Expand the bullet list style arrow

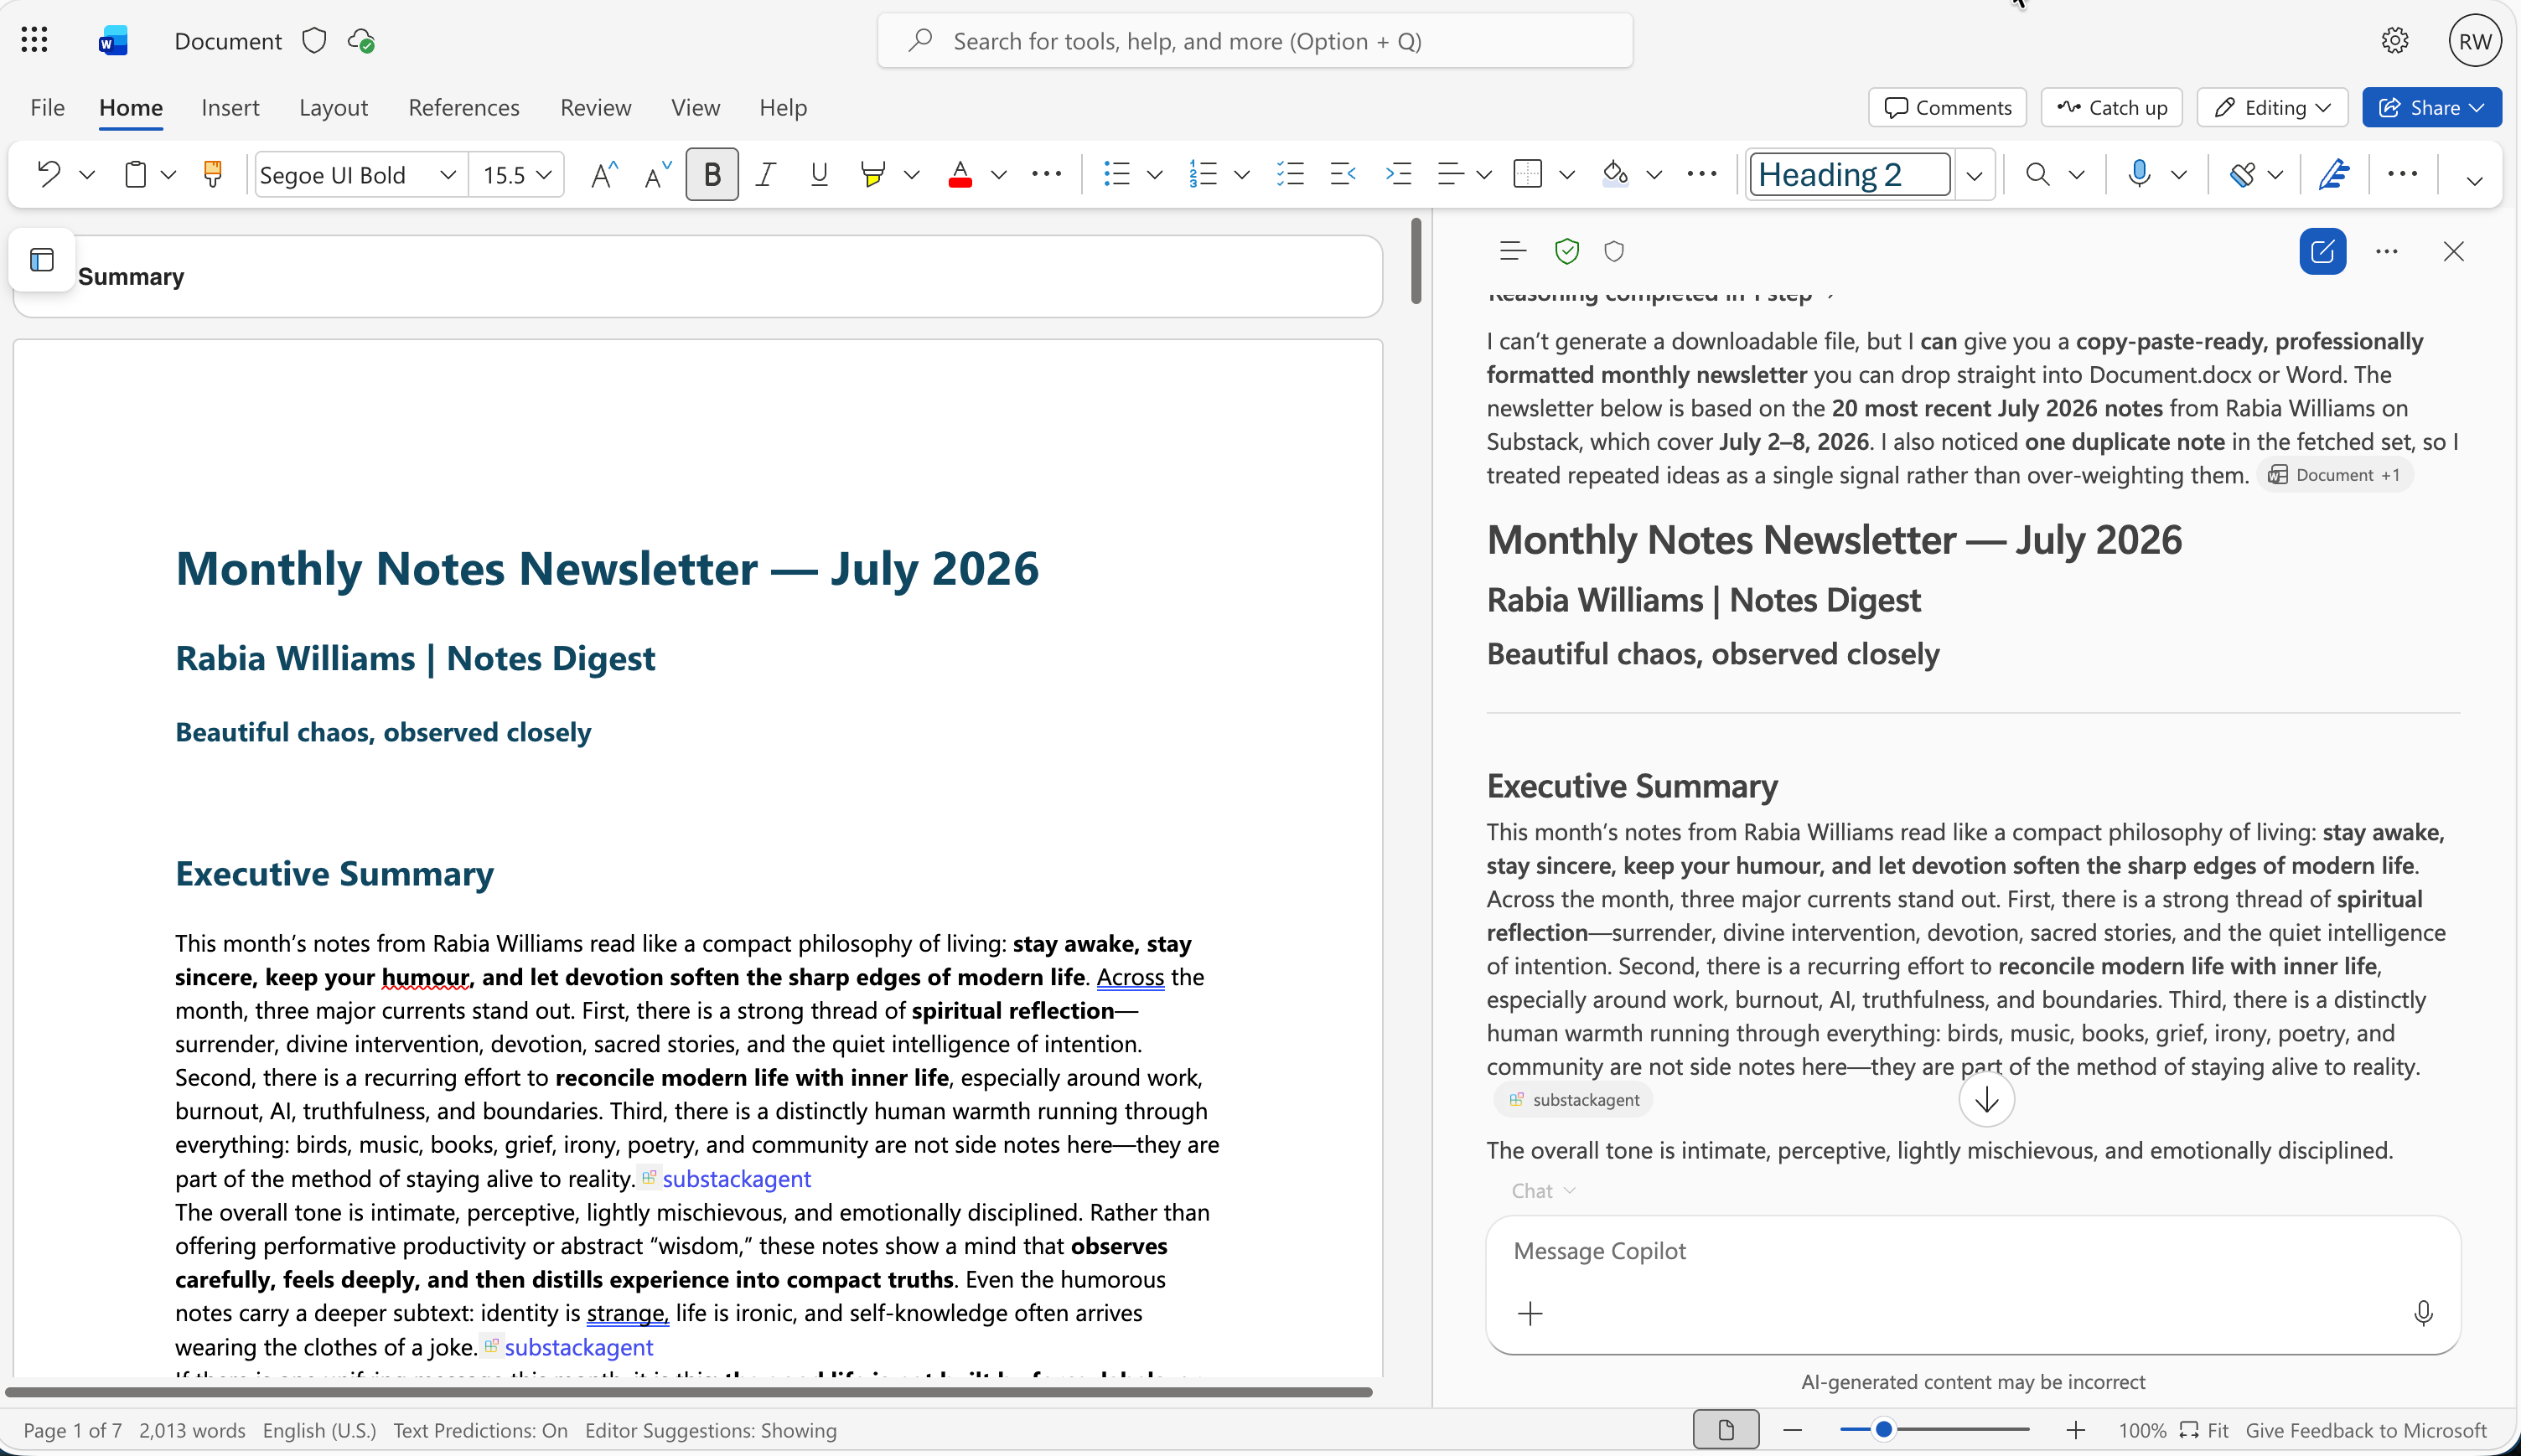pyautogui.click(x=1154, y=175)
